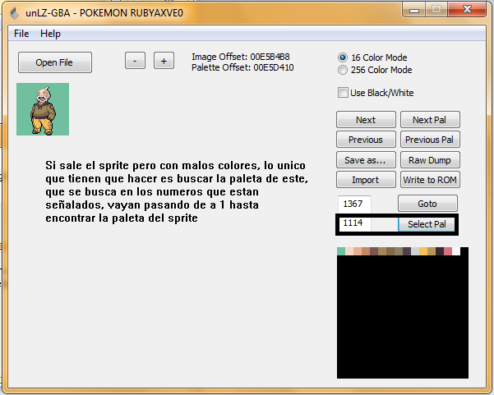Click the Palette Offset: 00E5D410 text
494x395 pixels.
[x=242, y=67]
